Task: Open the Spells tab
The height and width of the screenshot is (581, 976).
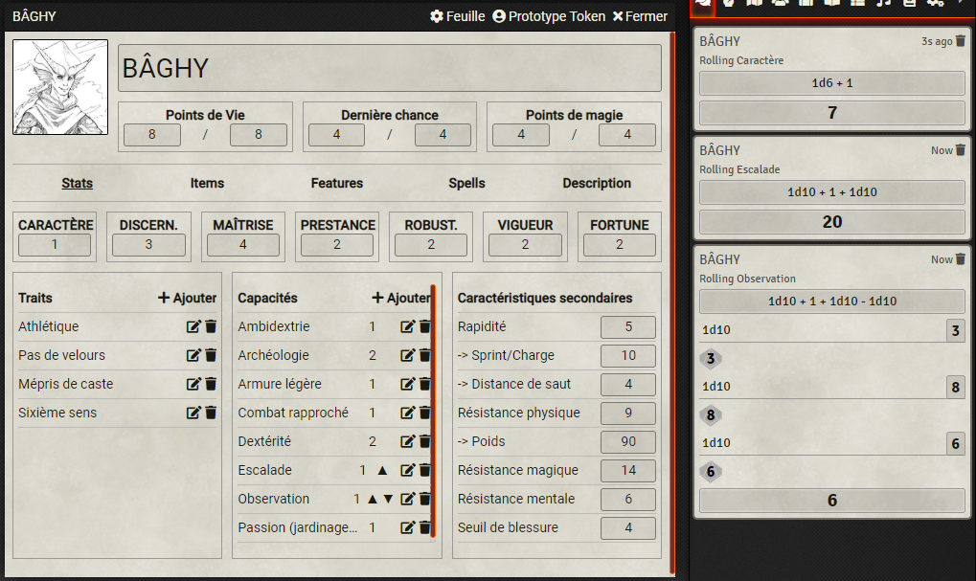Action: 466,183
